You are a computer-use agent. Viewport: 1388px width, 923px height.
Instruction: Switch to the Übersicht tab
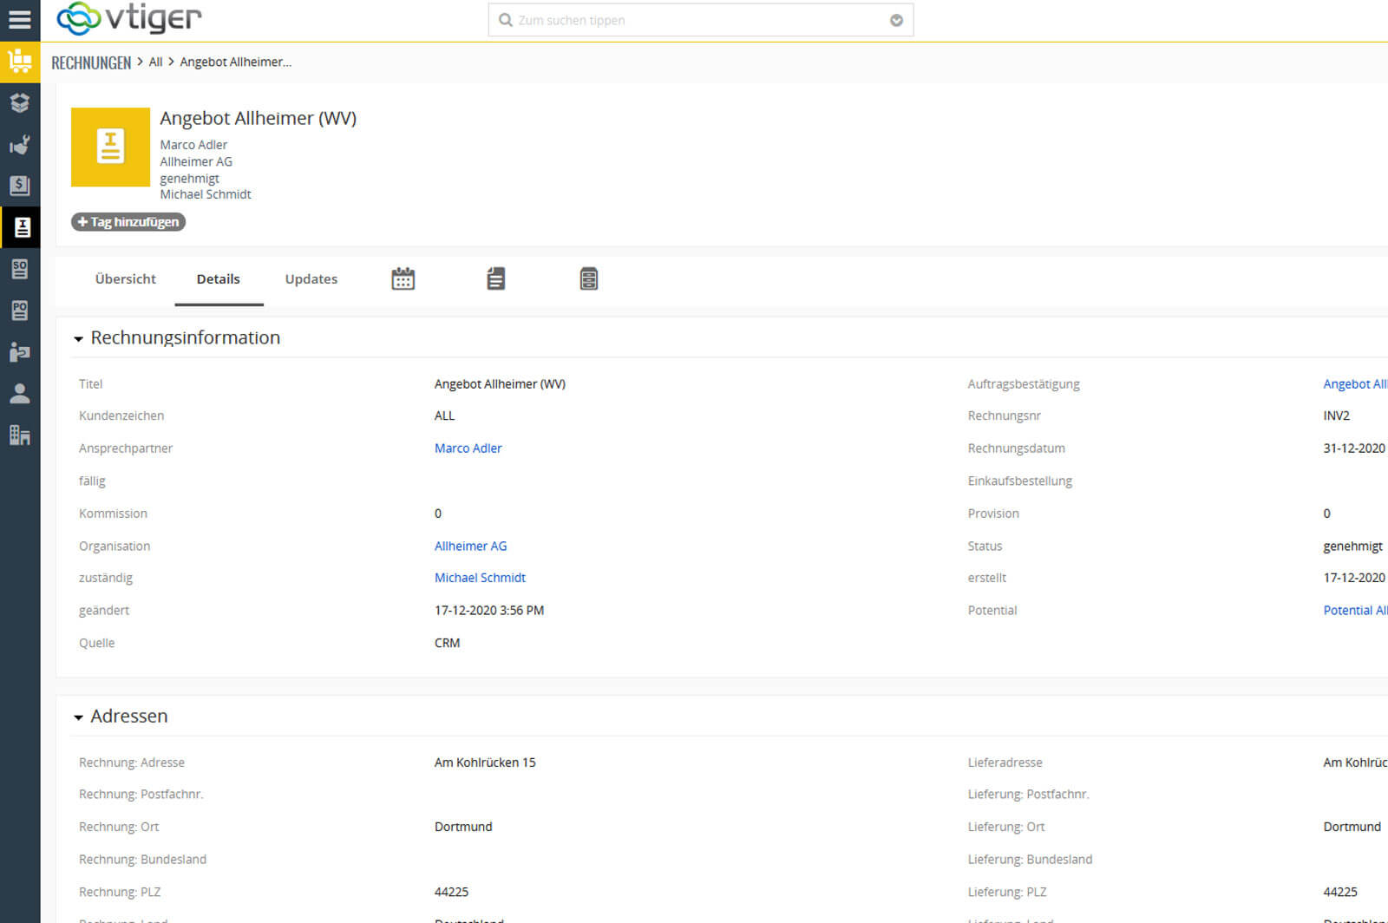pyautogui.click(x=125, y=279)
